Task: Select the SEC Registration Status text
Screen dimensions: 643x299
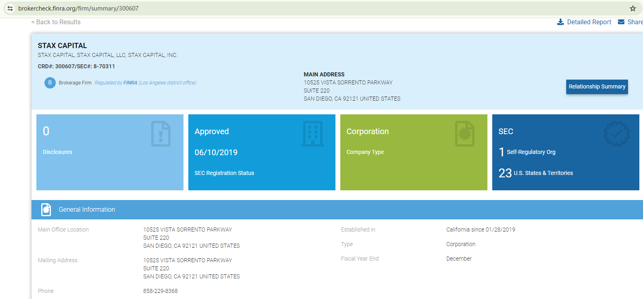Action: pos(224,173)
